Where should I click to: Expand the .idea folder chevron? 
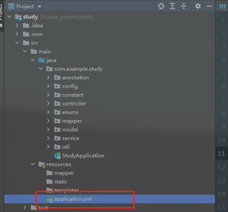pyautogui.click(x=17, y=26)
